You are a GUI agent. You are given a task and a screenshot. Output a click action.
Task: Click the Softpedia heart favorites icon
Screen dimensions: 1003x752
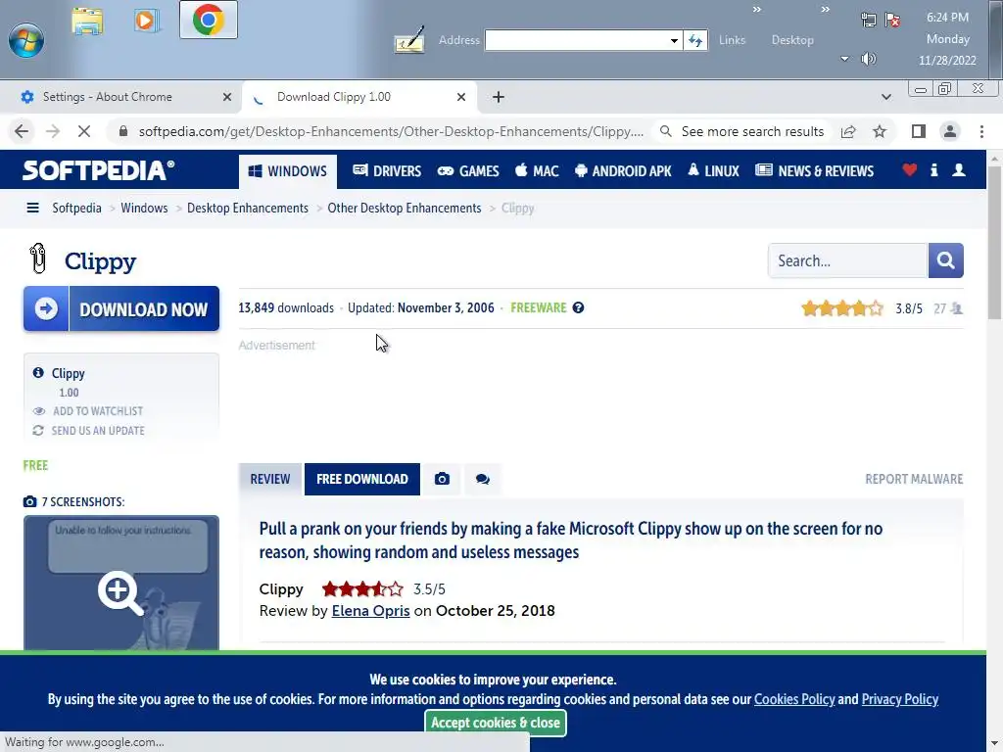pyautogui.click(x=910, y=170)
